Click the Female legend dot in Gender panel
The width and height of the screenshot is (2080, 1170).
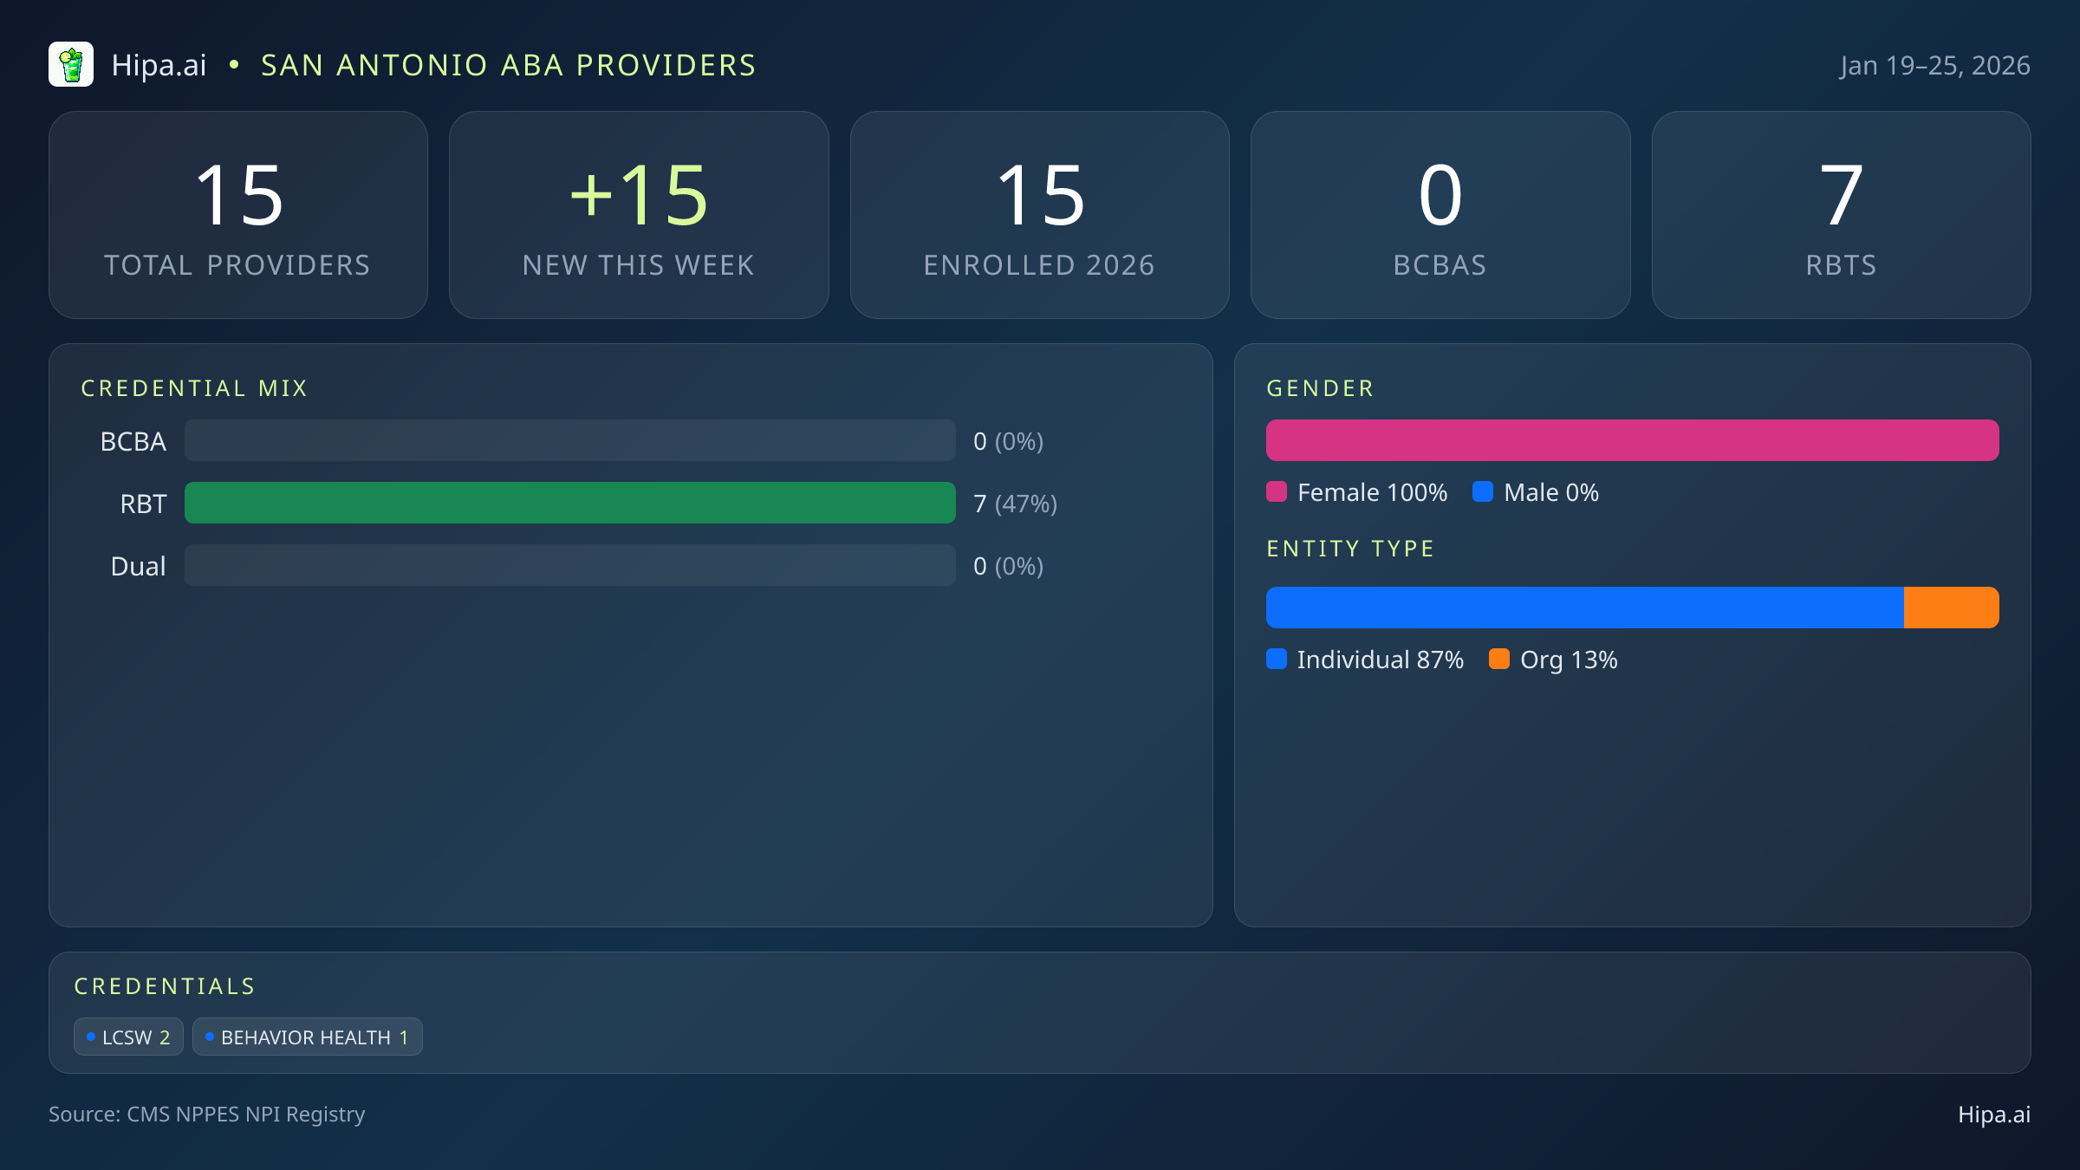[1277, 491]
